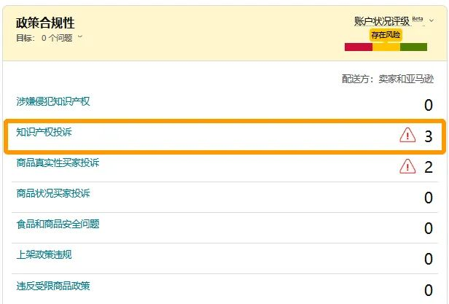Click yellow segment of rating bar
This screenshot has width=449, height=304.
pyautogui.click(x=386, y=47)
